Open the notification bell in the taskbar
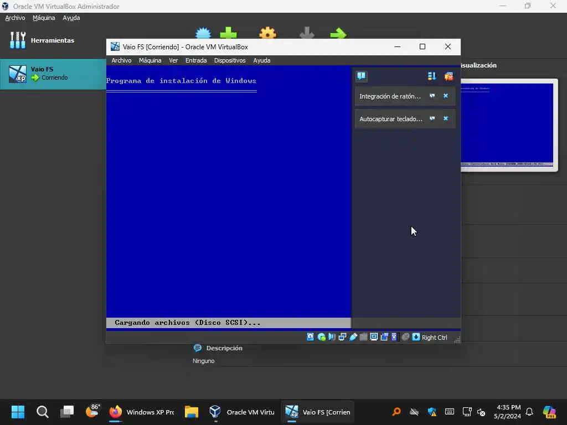Image resolution: width=567 pixels, height=425 pixels. click(x=529, y=412)
